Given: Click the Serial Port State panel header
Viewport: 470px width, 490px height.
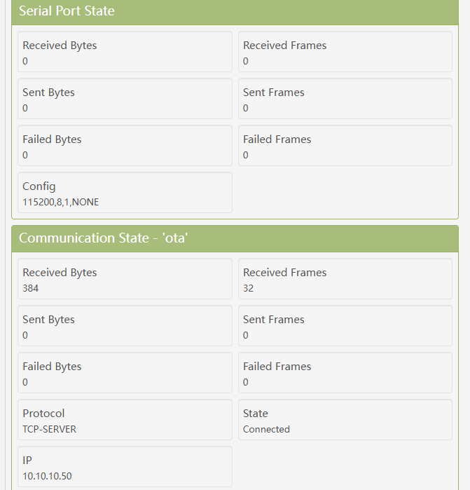Looking at the screenshot, I should coord(235,12).
